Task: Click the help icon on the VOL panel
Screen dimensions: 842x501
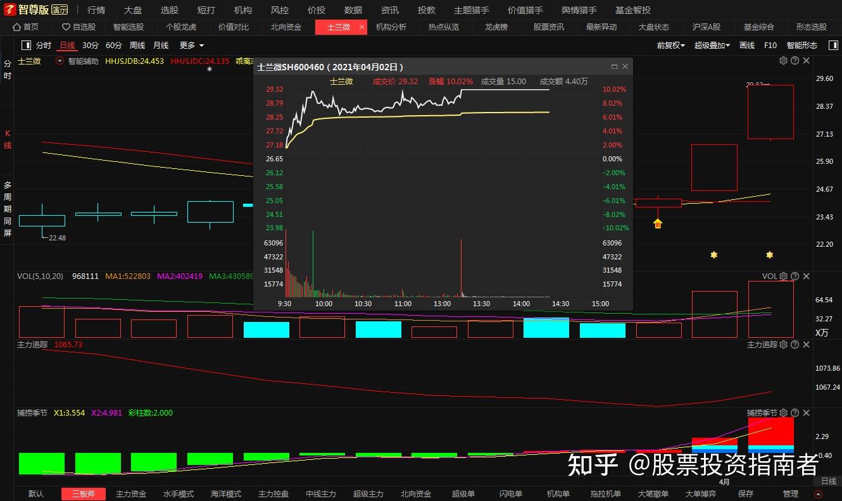Action: point(795,276)
